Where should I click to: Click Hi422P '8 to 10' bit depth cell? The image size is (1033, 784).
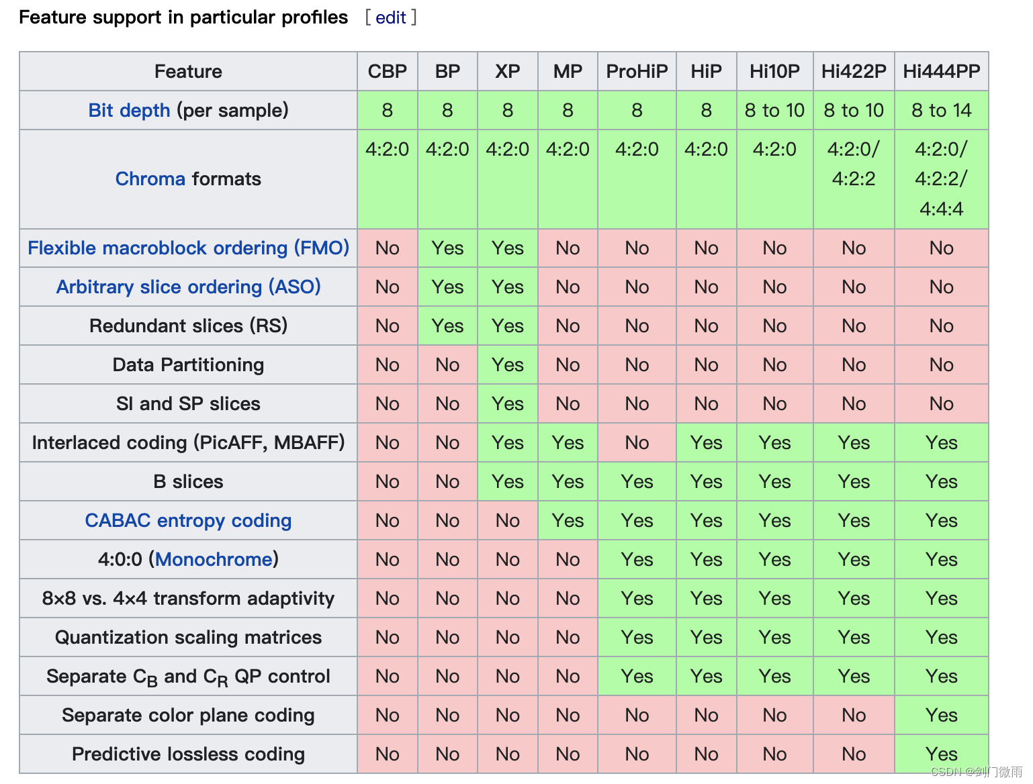(x=854, y=110)
